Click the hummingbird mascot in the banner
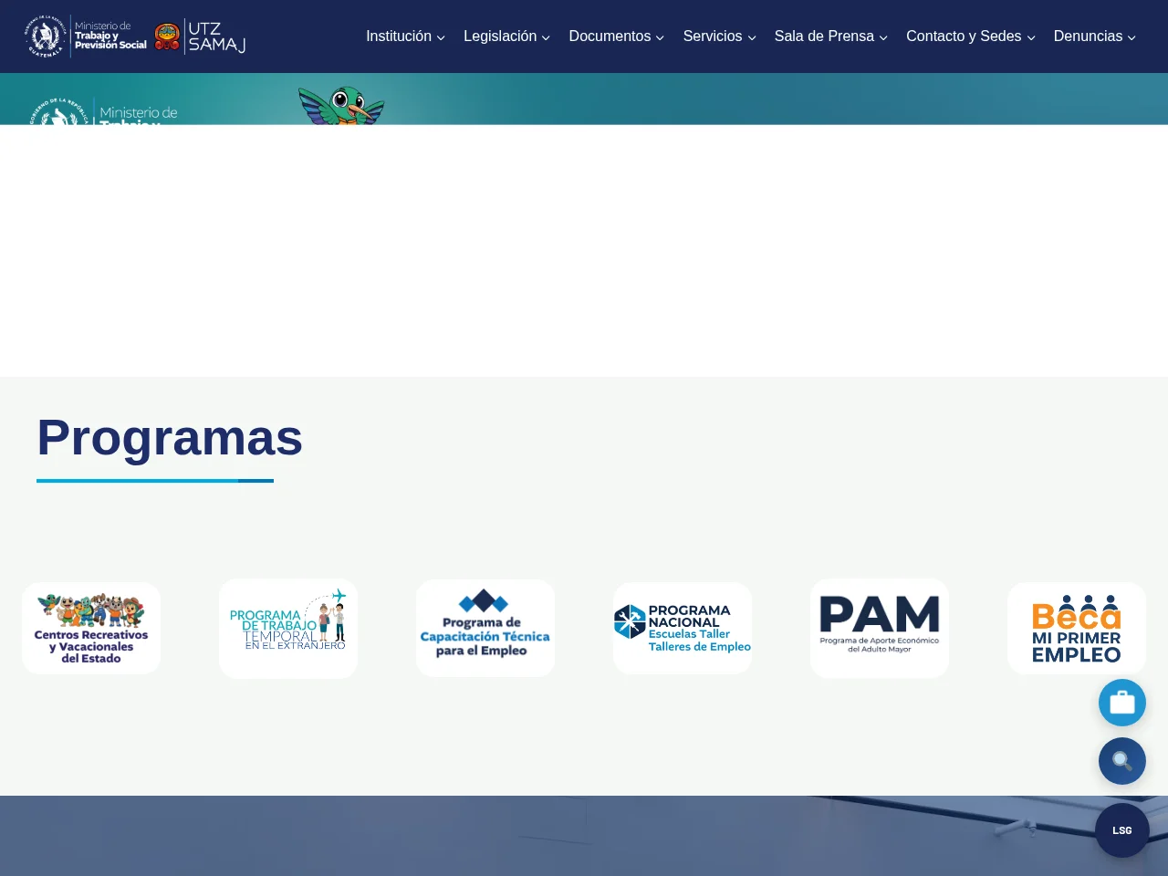 click(x=341, y=105)
